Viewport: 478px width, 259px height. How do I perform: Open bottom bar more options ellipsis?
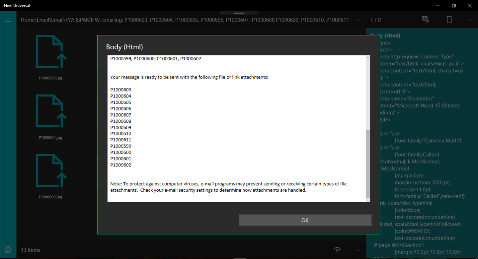click(x=358, y=250)
